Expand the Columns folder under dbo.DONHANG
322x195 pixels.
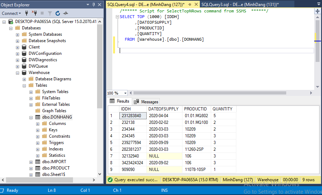[38, 124]
